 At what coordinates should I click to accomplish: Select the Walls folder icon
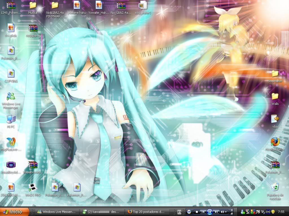click(275, 96)
